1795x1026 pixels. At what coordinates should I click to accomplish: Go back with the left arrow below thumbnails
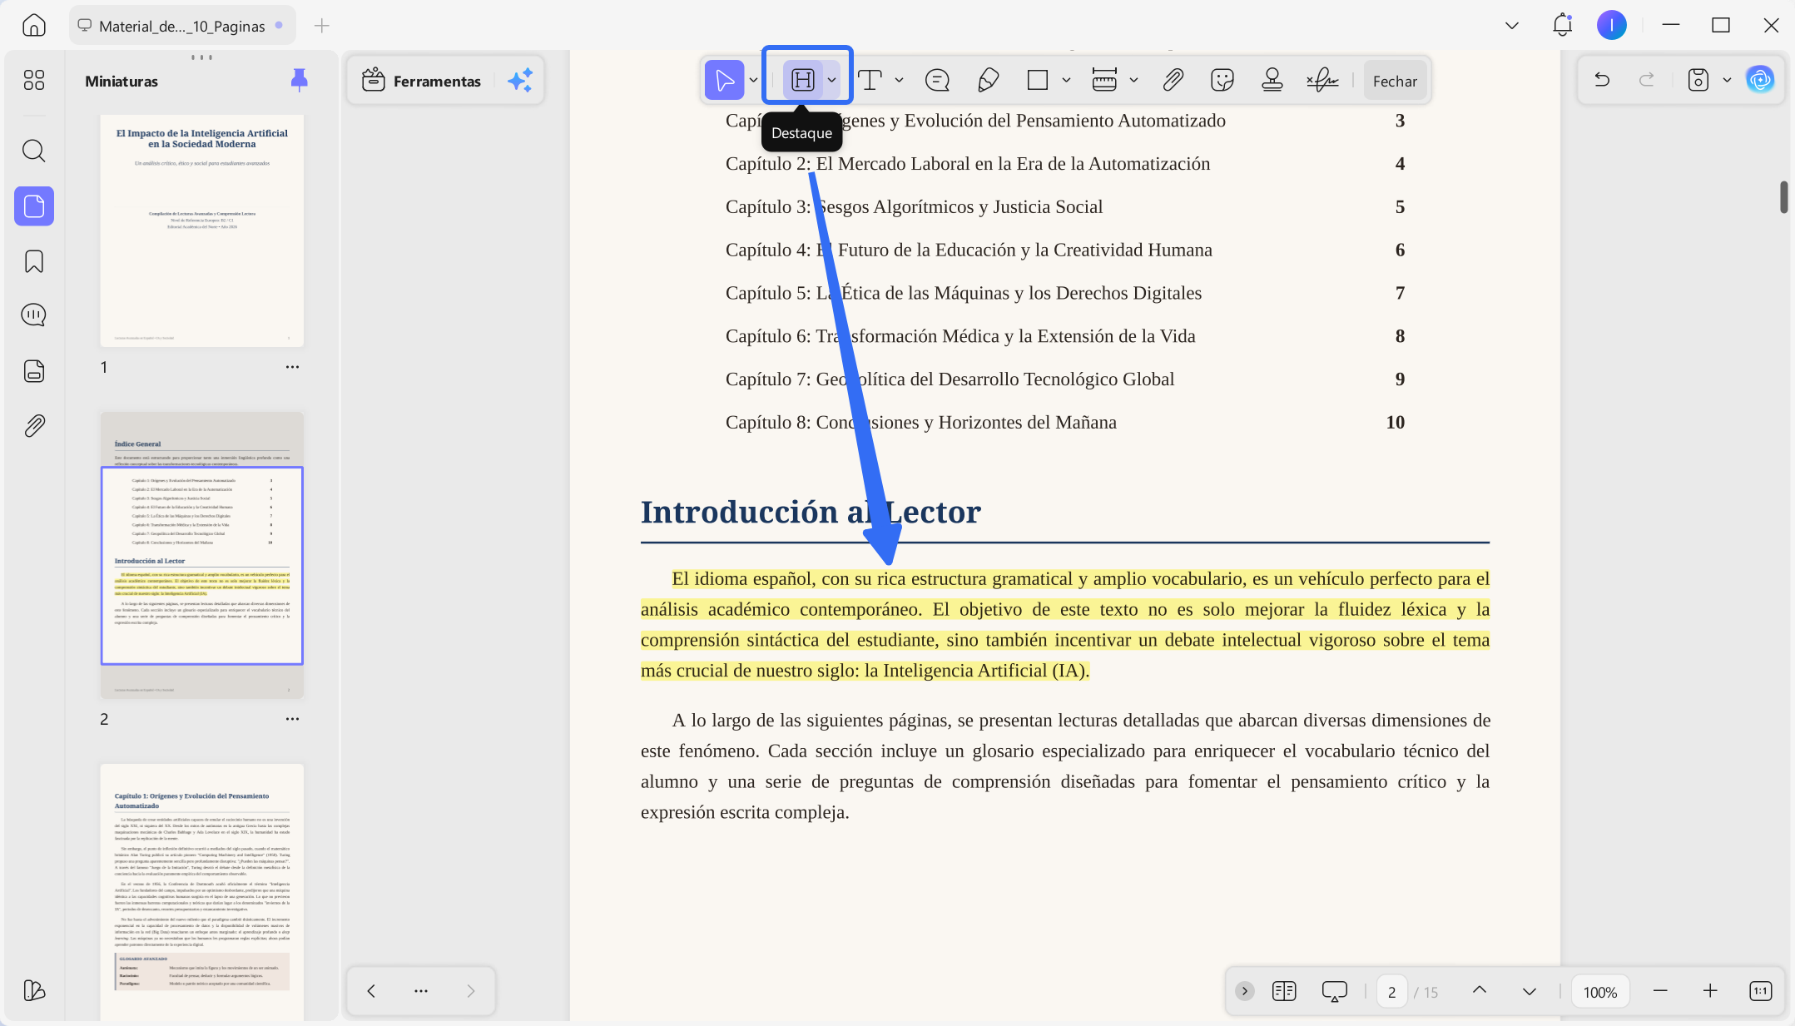[371, 991]
